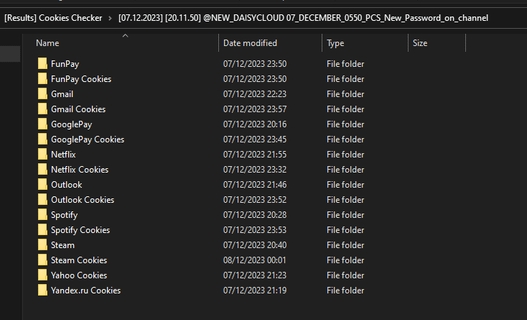The width and height of the screenshot is (527, 320).
Task: Select the Gmail Cookies folder icon
Action: [42, 109]
